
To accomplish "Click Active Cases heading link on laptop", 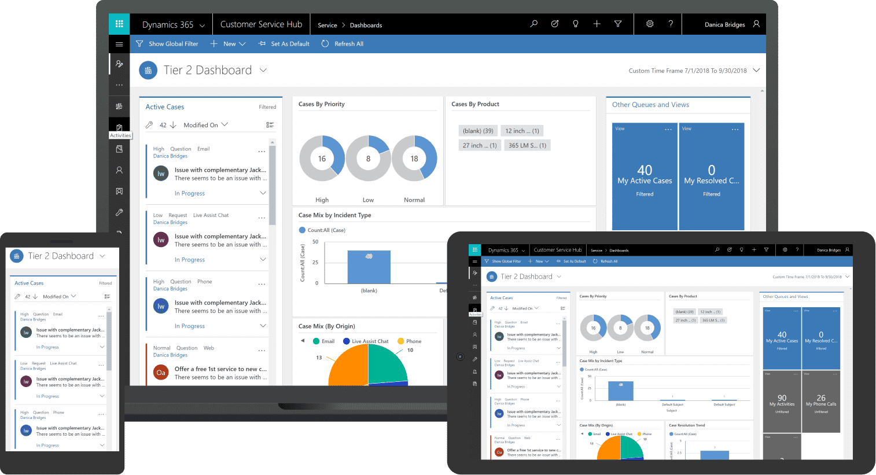I will (x=164, y=106).
